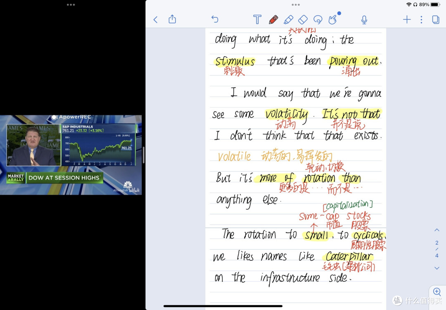The height and width of the screenshot is (310, 446).
Task: Add new page with plus icon
Action: (x=407, y=19)
